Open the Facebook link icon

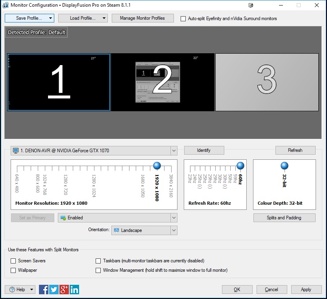(44, 290)
